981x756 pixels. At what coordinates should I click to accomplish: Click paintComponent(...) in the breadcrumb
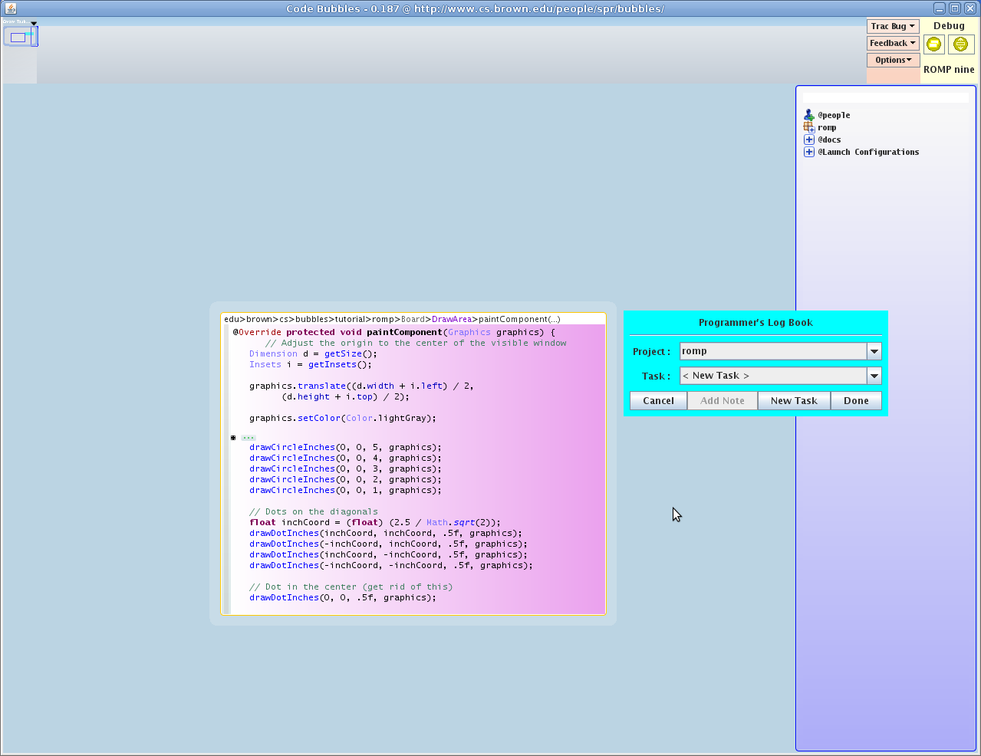click(x=519, y=319)
